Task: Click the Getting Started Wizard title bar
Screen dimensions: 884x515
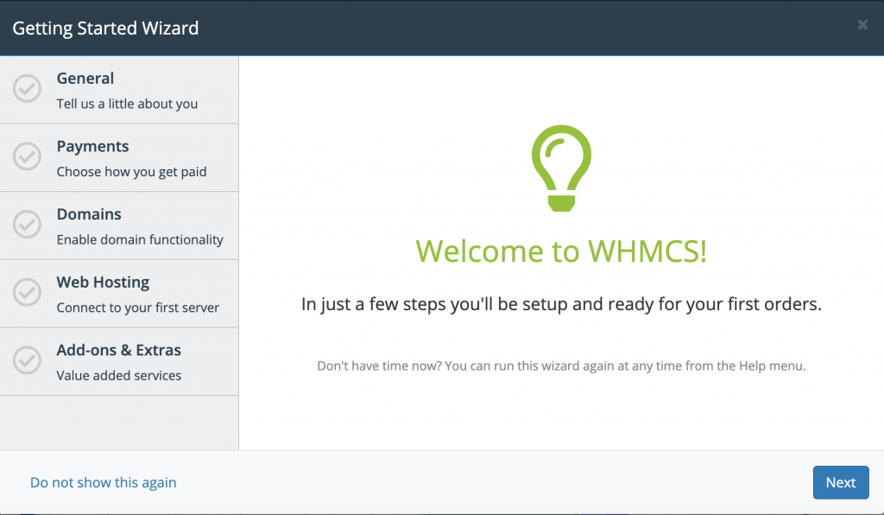Action: pos(105,28)
